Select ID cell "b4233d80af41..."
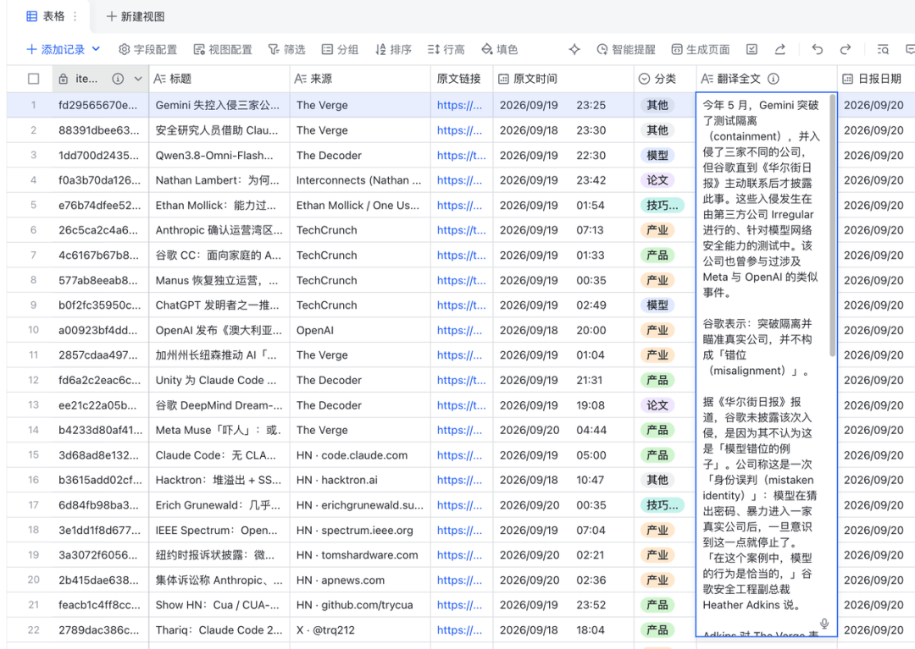The image size is (915, 649). (x=100, y=431)
